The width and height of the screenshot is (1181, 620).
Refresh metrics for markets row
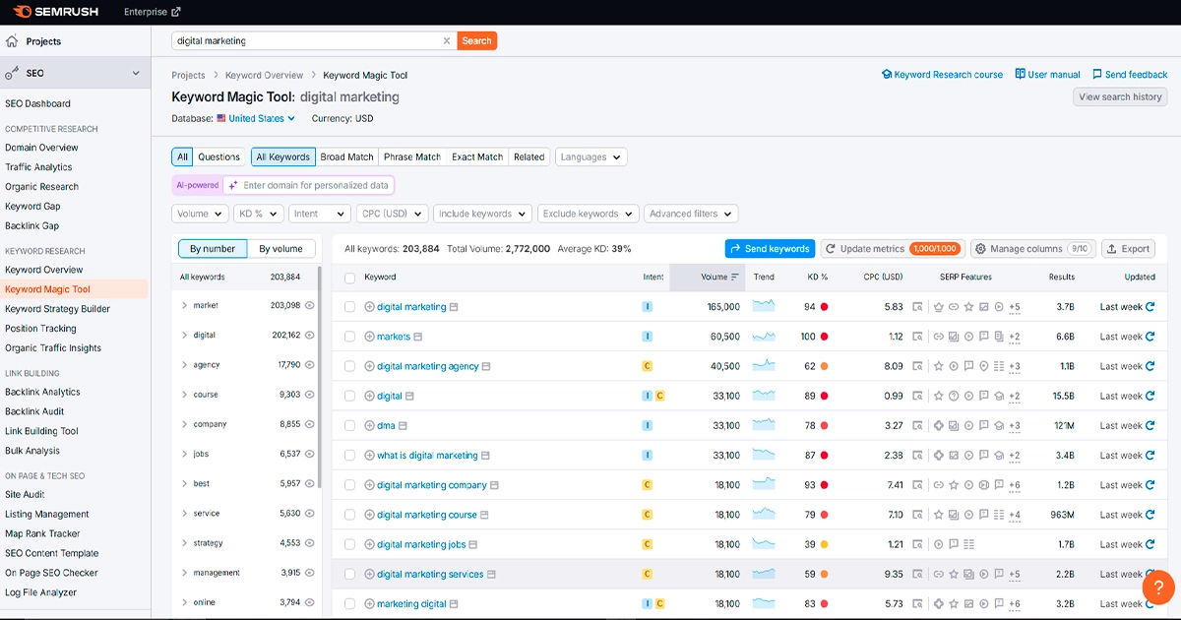coord(1150,337)
